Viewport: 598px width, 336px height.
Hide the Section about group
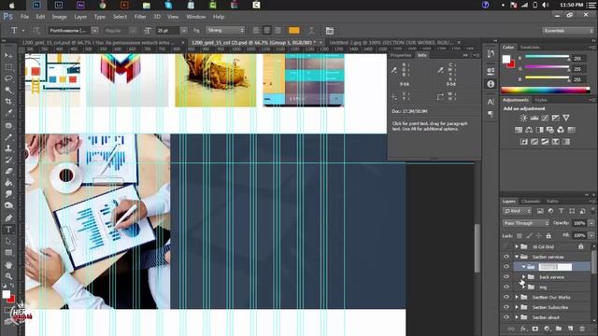click(506, 317)
